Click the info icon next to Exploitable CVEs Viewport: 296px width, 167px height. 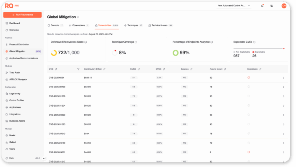[x=254, y=42]
